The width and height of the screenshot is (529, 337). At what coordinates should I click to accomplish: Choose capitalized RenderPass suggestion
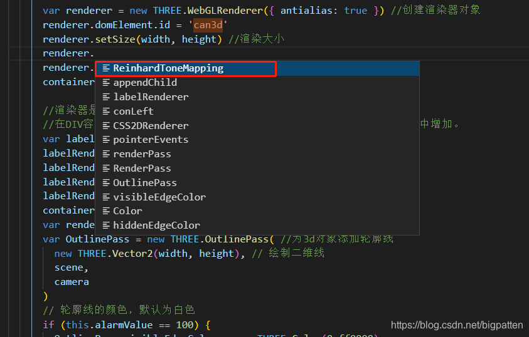coord(257,168)
